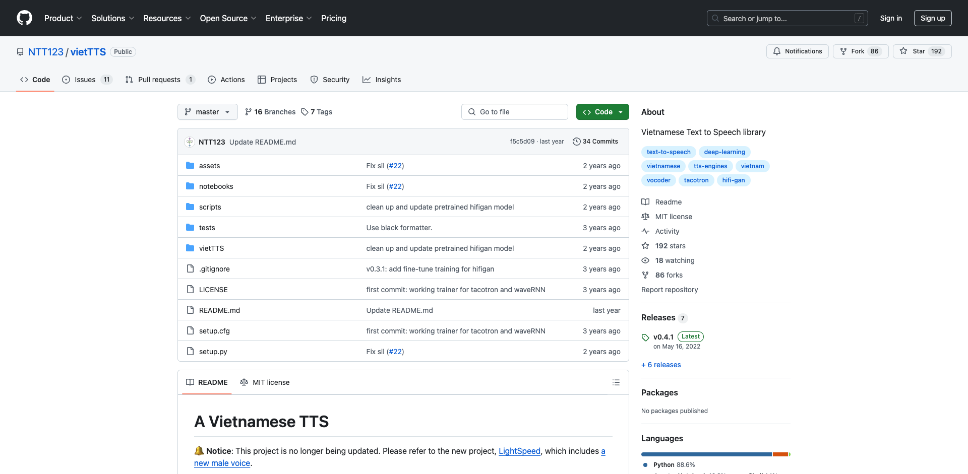This screenshot has height=474, width=968.
Task: Click the search magnifier icon in header
Action: 715,18
